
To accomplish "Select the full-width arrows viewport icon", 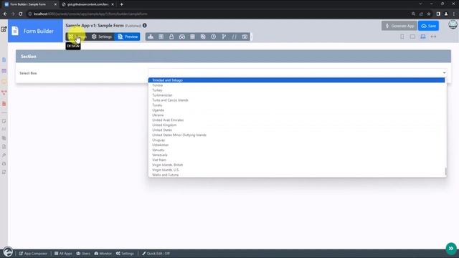I will 433,37.
